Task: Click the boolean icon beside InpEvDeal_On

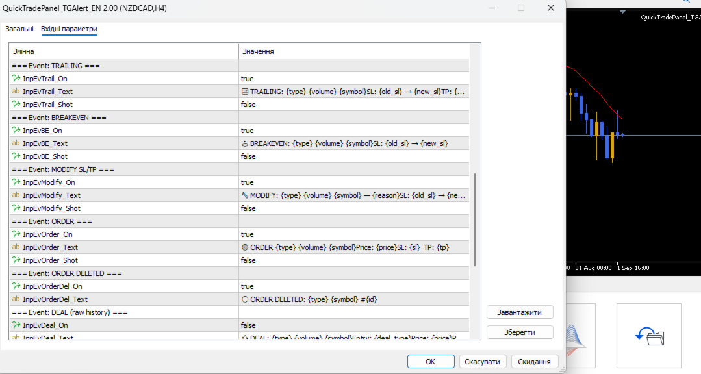Action: [16, 325]
